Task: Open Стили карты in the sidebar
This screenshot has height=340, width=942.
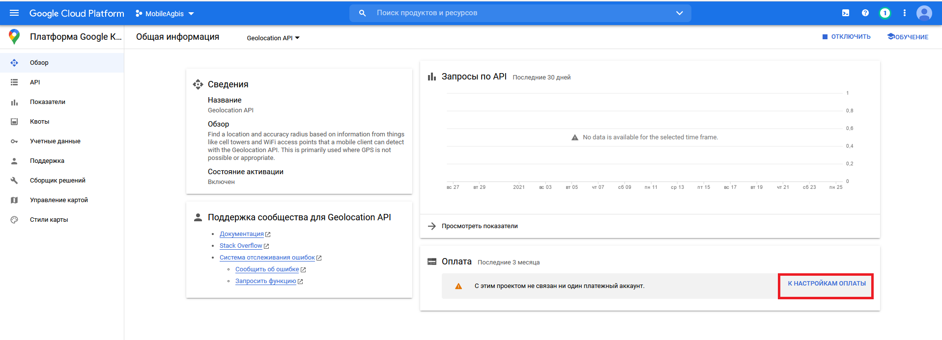Action: pos(62,220)
